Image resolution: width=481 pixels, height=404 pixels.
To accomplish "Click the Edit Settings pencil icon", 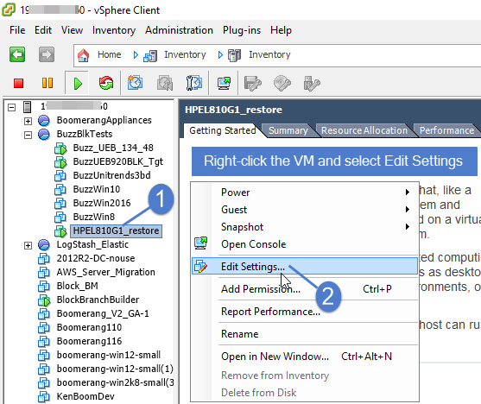I will click(201, 266).
